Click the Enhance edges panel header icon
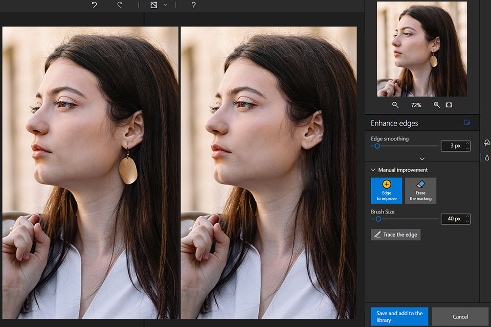Viewport: 491px width, 327px height. point(466,123)
